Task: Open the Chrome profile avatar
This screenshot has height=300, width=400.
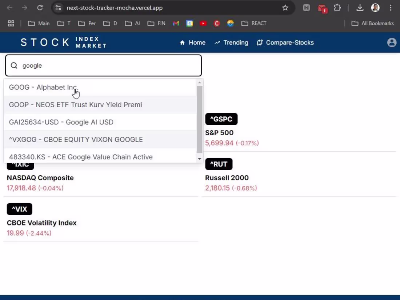Action: (375, 8)
